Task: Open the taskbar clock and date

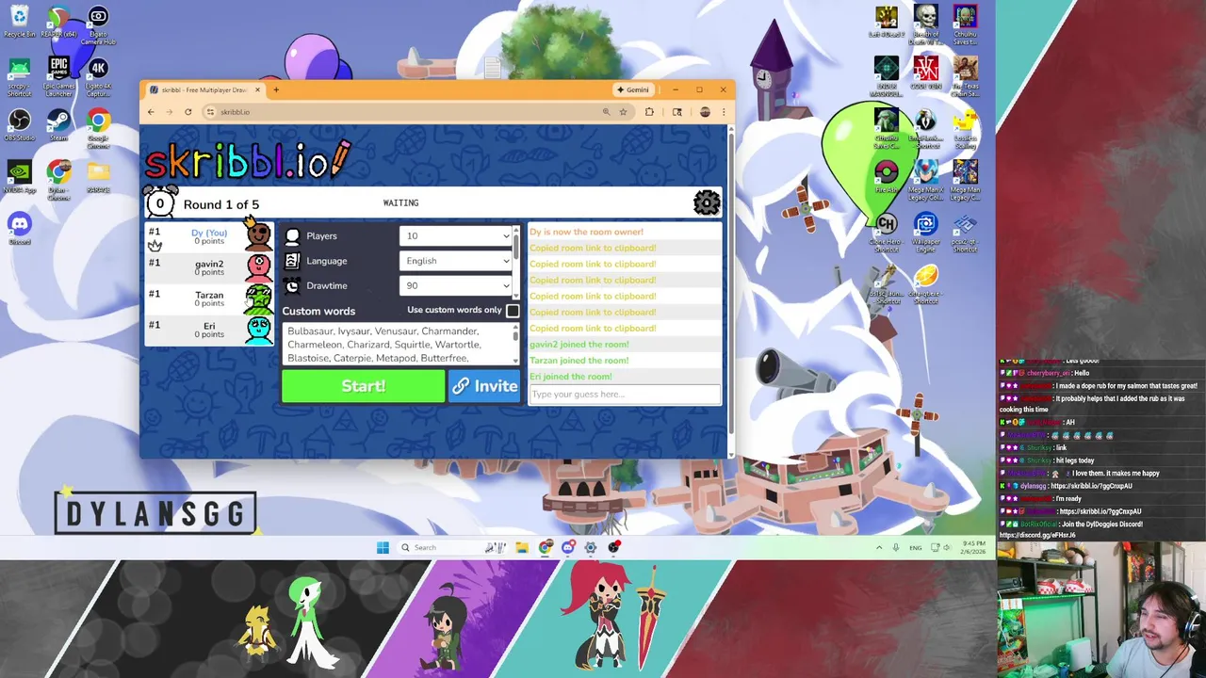Action: [x=974, y=547]
